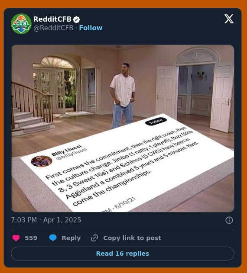The image size is (247, 273).
Task: Select the Reply text label
Action: click(71, 238)
